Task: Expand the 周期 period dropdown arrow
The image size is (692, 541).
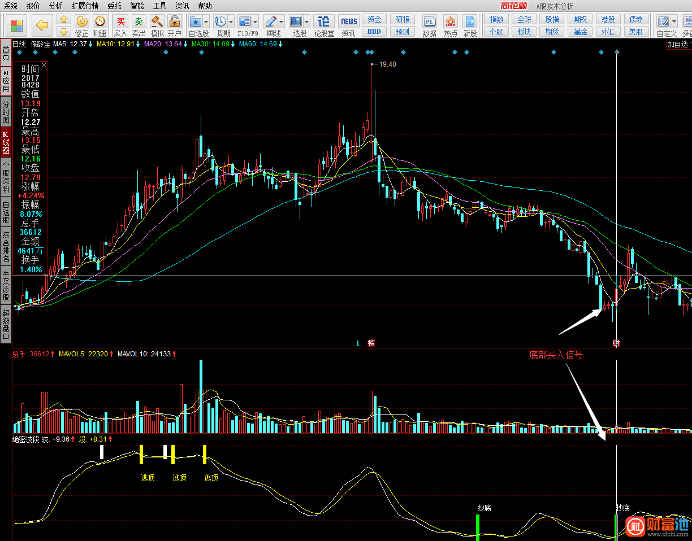Action: [x=231, y=22]
